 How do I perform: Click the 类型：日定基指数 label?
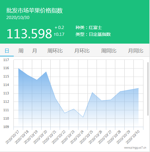click(x=93, y=34)
